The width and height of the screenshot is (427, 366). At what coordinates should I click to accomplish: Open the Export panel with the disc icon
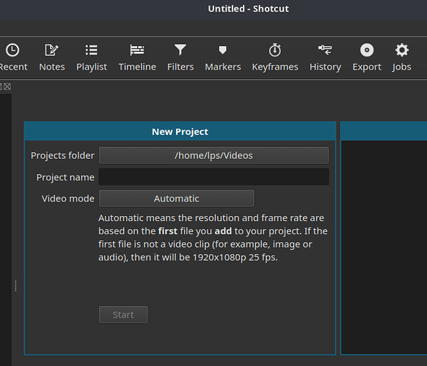click(x=367, y=57)
